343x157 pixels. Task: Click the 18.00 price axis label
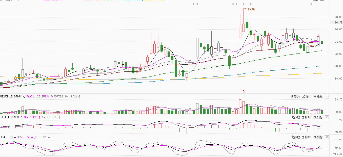(338, 78)
